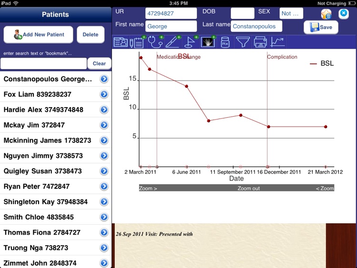The height and width of the screenshot is (268, 357).
Task: Open the SEX selector showing 'Not …'
Action: pos(292,13)
